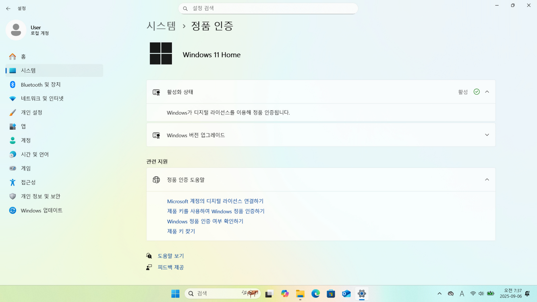Open Outlook from the taskbar
The image size is (537, 302).
[346, 294]
